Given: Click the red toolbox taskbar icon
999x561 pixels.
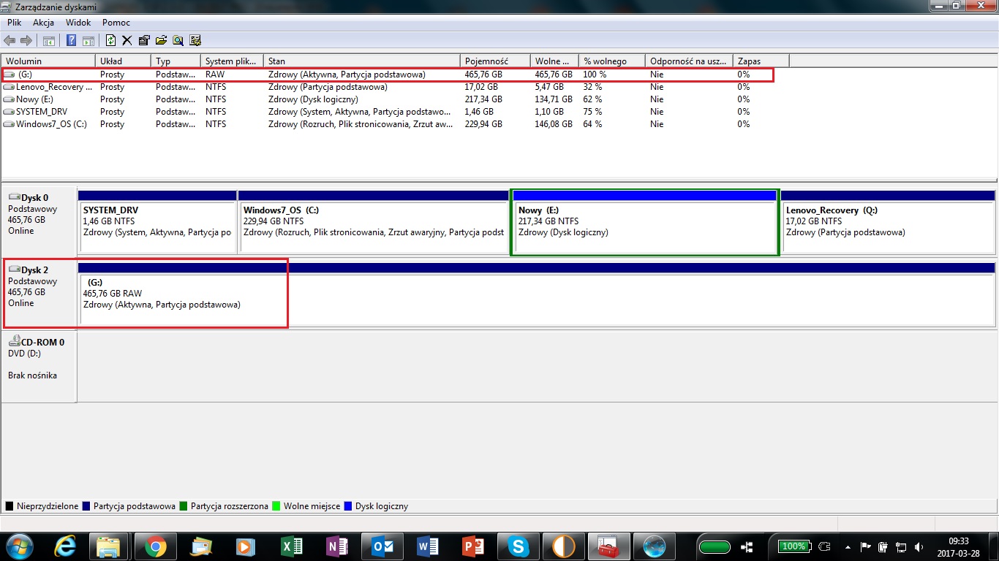Looking at the screenshot, I should click(608, 546).
